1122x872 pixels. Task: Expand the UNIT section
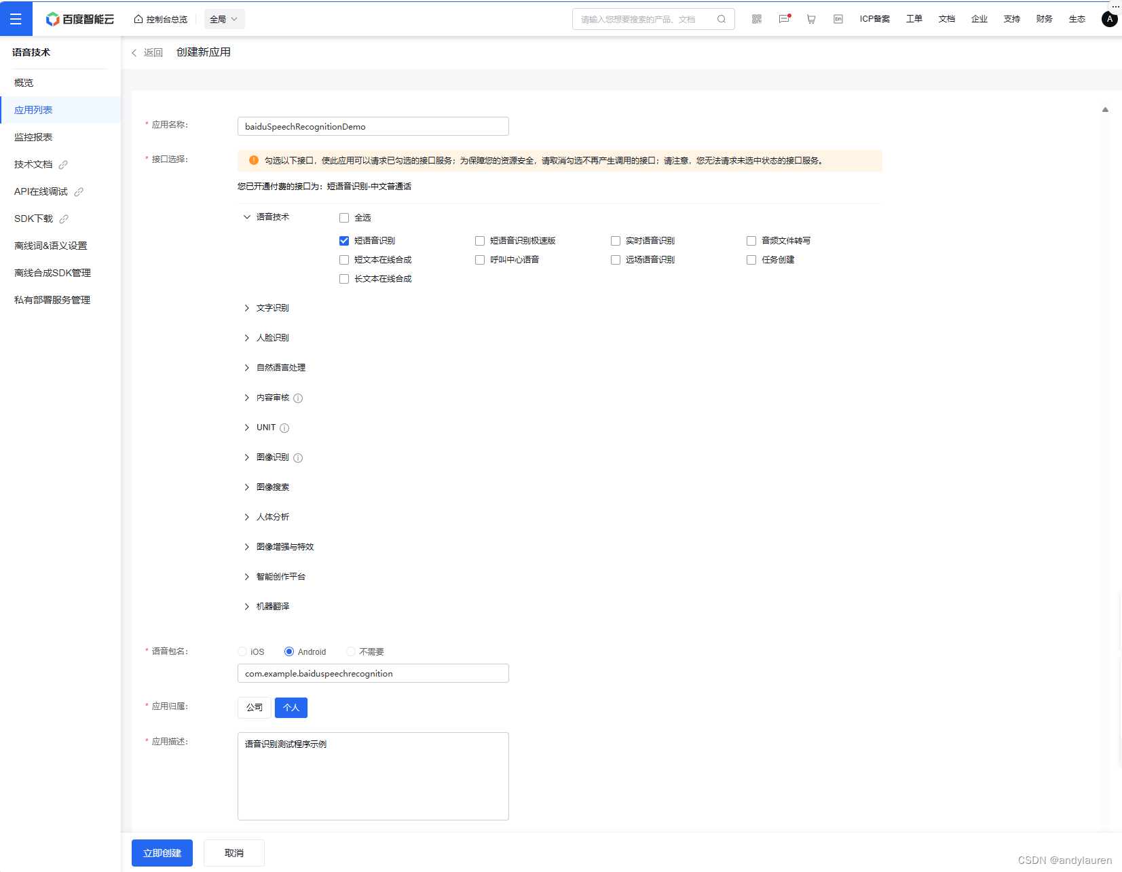[247, 428]
